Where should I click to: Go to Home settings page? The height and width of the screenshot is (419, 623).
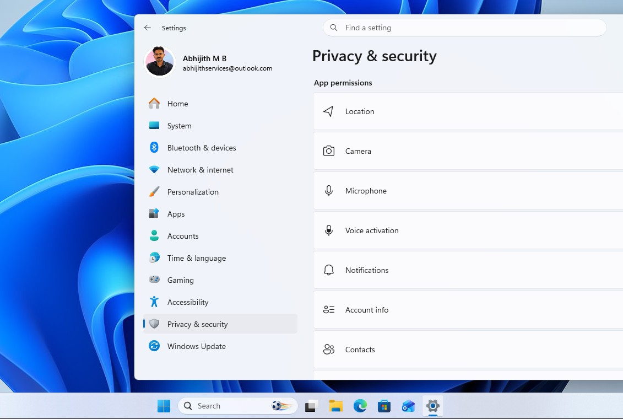click(177, 104)
